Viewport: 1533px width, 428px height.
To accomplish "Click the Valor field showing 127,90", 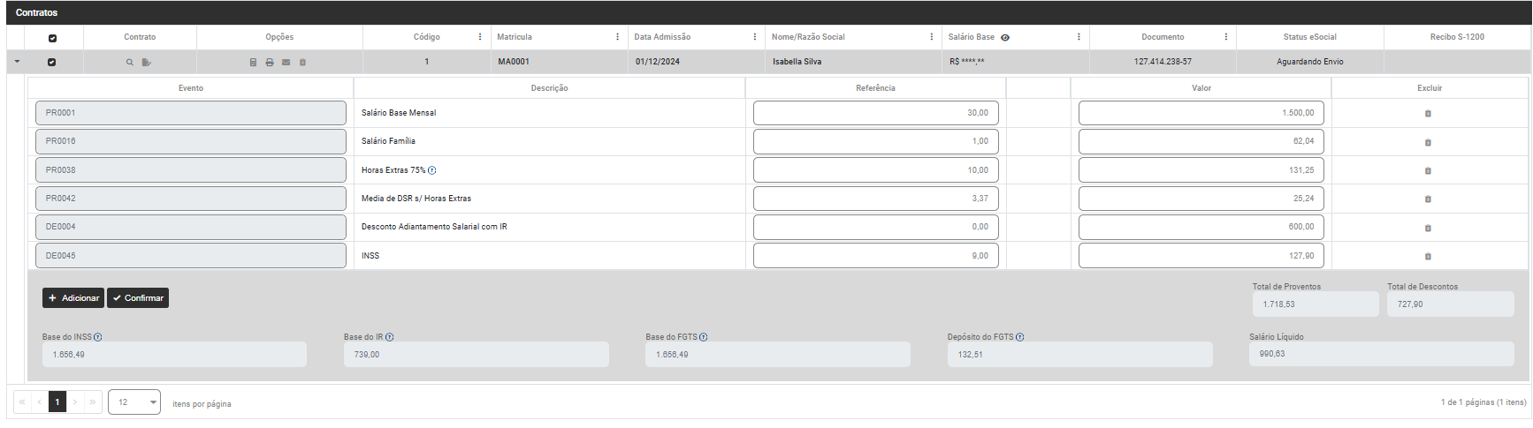I will [1201, 256].
